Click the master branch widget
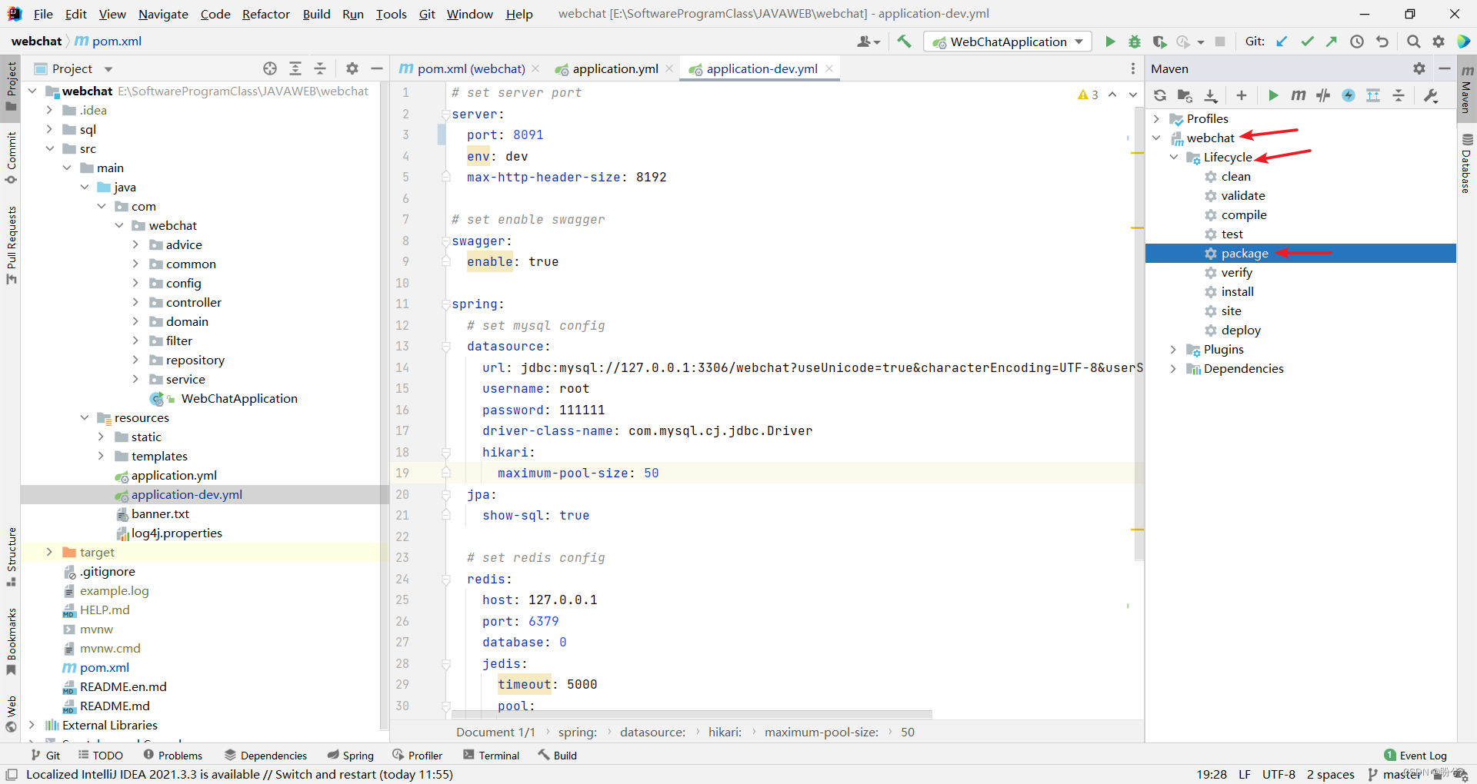This screenshot has height=784, width=1477. tap(1395, 774)
